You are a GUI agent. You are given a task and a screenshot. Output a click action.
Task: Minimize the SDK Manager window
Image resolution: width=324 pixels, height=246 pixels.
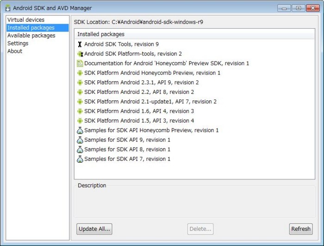(284, 8)
